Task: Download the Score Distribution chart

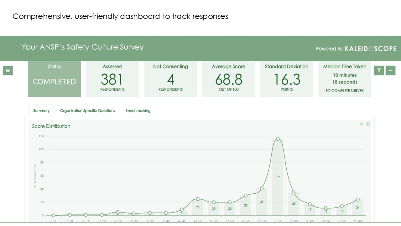Action: coord(361,124)
